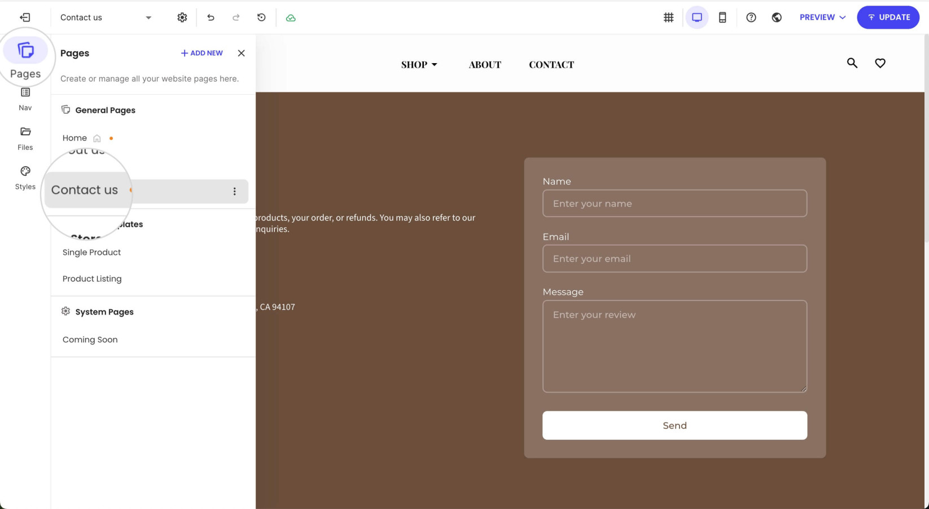Click ADD NEW page button
The height and width of the screenshot is (509, 929).
click(x=201, y=53)
